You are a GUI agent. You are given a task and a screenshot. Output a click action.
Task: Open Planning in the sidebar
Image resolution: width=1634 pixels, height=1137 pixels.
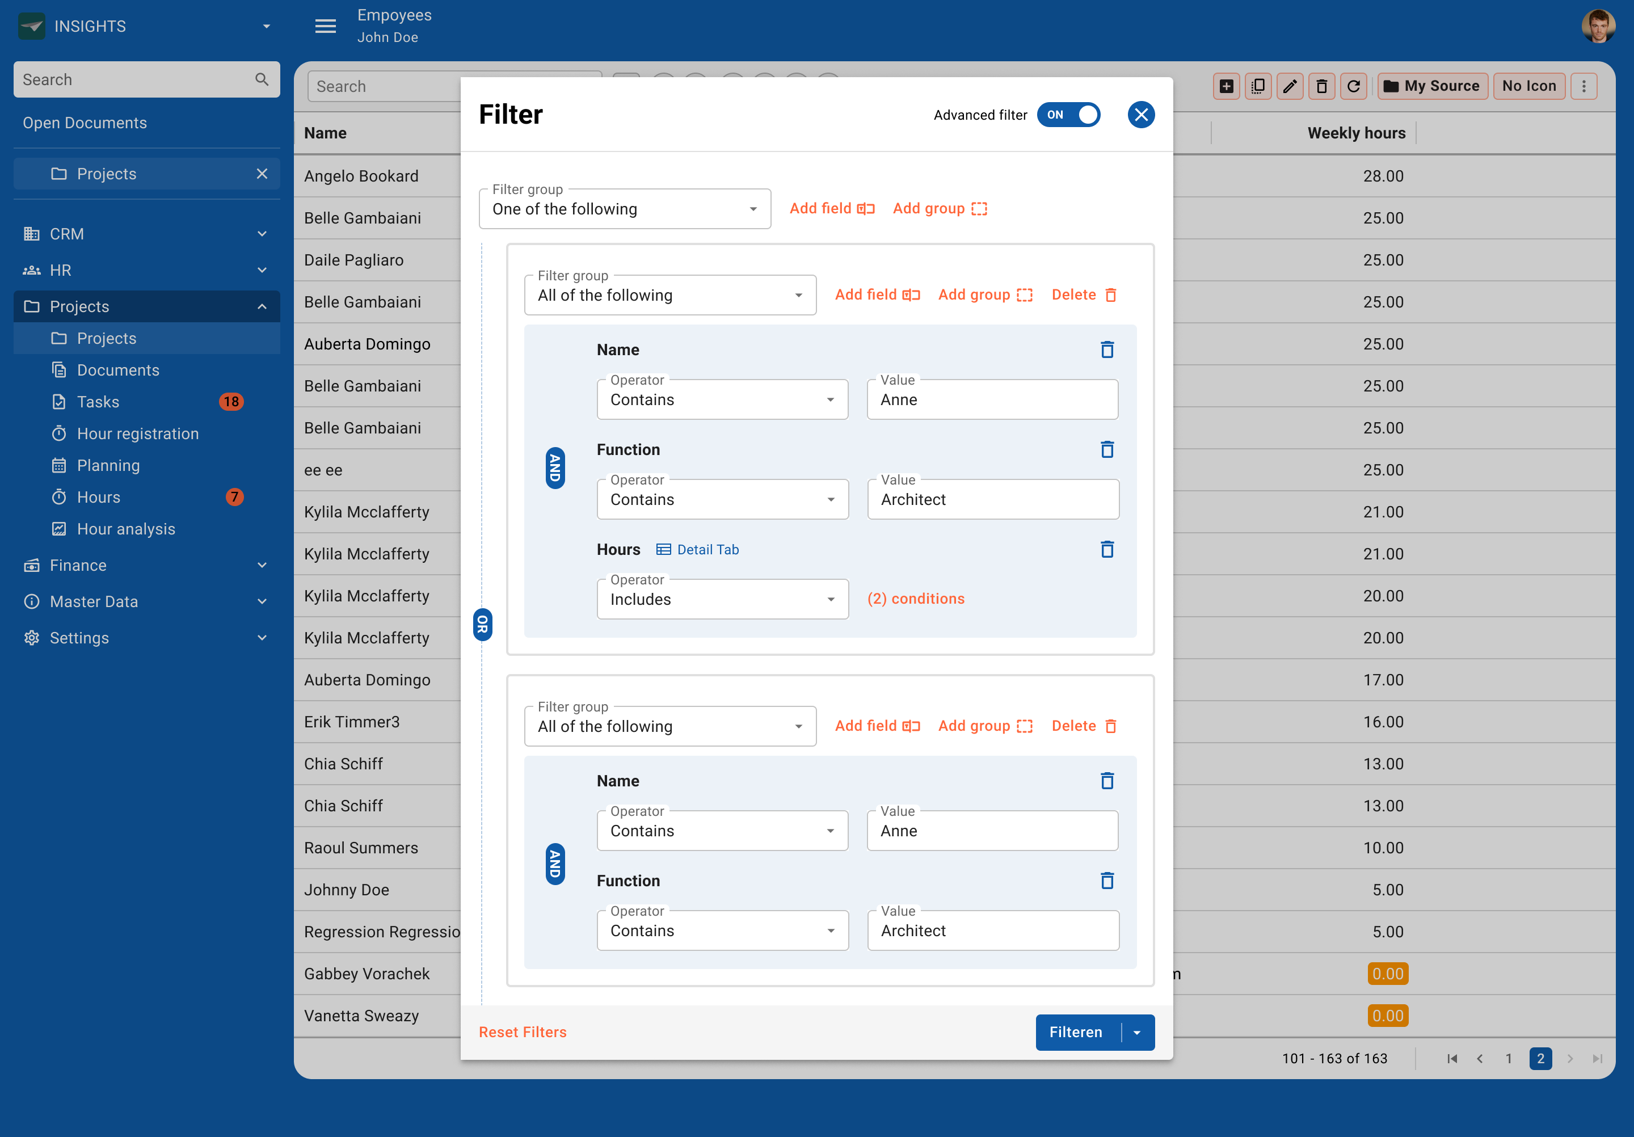click(146, 465)
